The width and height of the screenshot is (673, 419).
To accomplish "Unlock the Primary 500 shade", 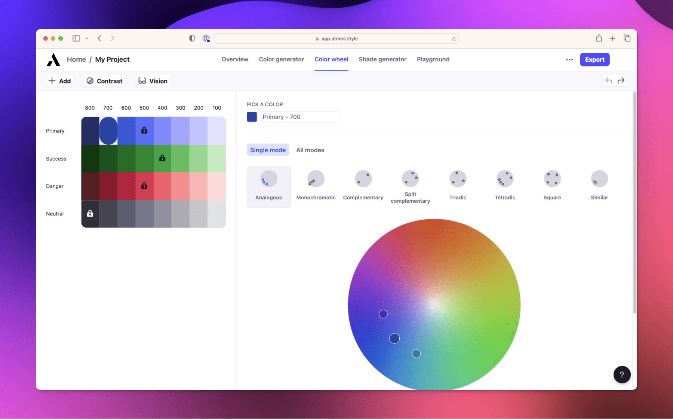I will pyautogui.click(x=144, y=130).
